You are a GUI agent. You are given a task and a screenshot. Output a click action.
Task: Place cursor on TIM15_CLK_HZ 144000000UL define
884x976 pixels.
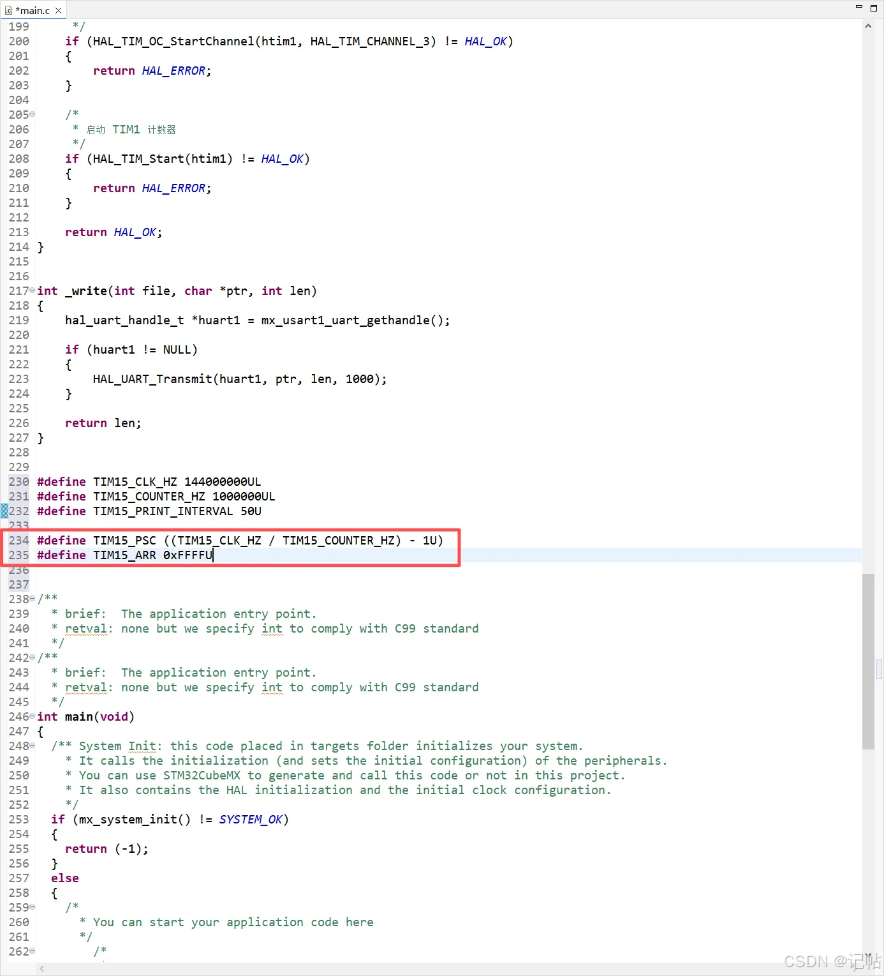coord(149,482)
